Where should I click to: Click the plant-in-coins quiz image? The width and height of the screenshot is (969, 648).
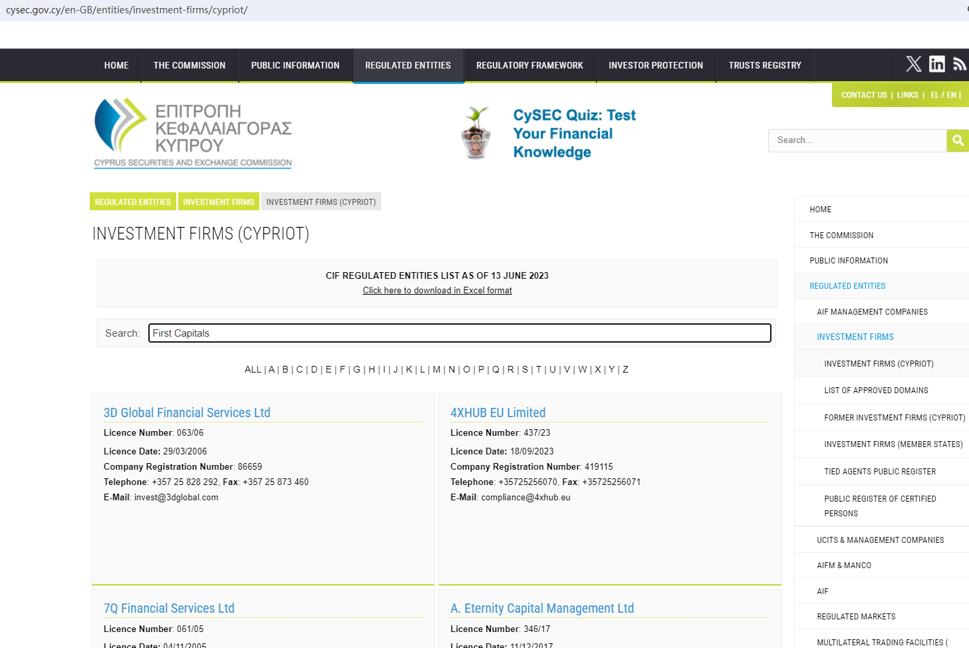coord(476,133)
